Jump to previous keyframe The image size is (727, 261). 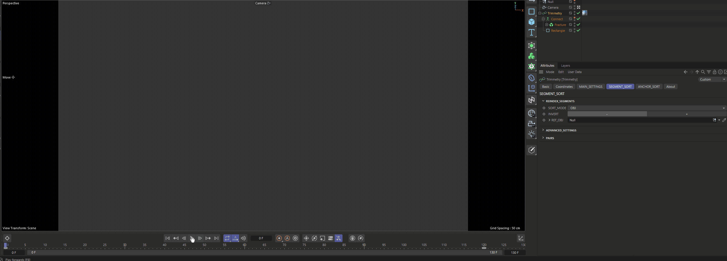(176, 238)
